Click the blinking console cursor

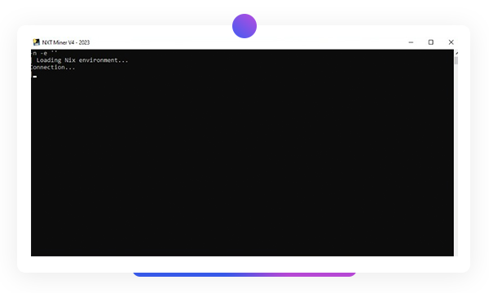pos(34,77)
